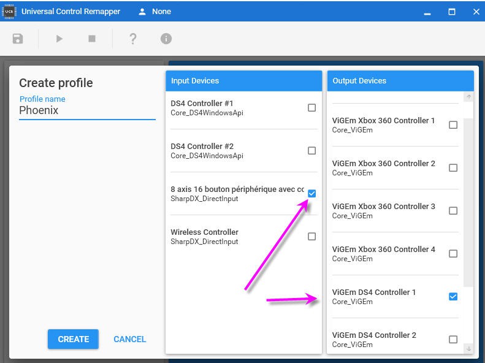Focus the Profile name text field
Viewport: 485px width, 363px height.
point(87,111)
